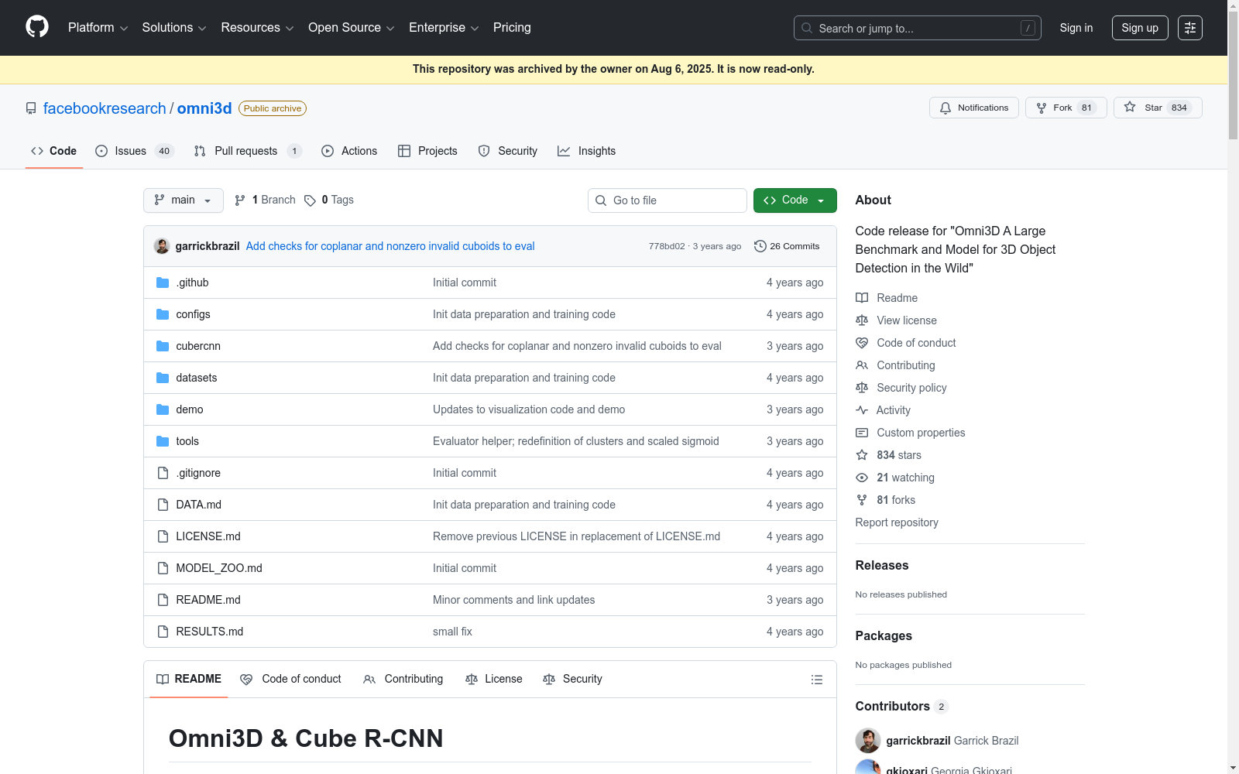Click the branch icon next to 1 Branch

(240, 200)
